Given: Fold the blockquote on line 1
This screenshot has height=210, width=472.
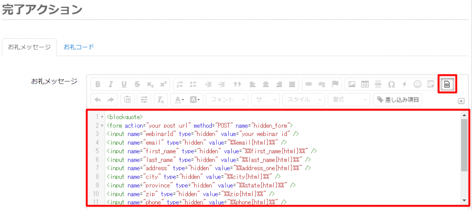Looking at the screenshot, I should pyautogui.click(x=103, y=117).
